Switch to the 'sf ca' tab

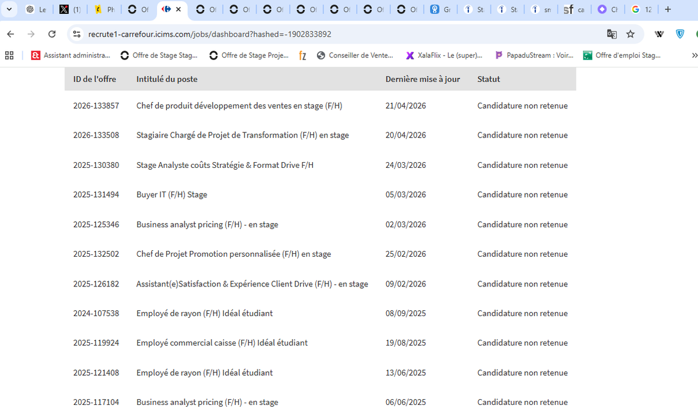coord(574,9)
